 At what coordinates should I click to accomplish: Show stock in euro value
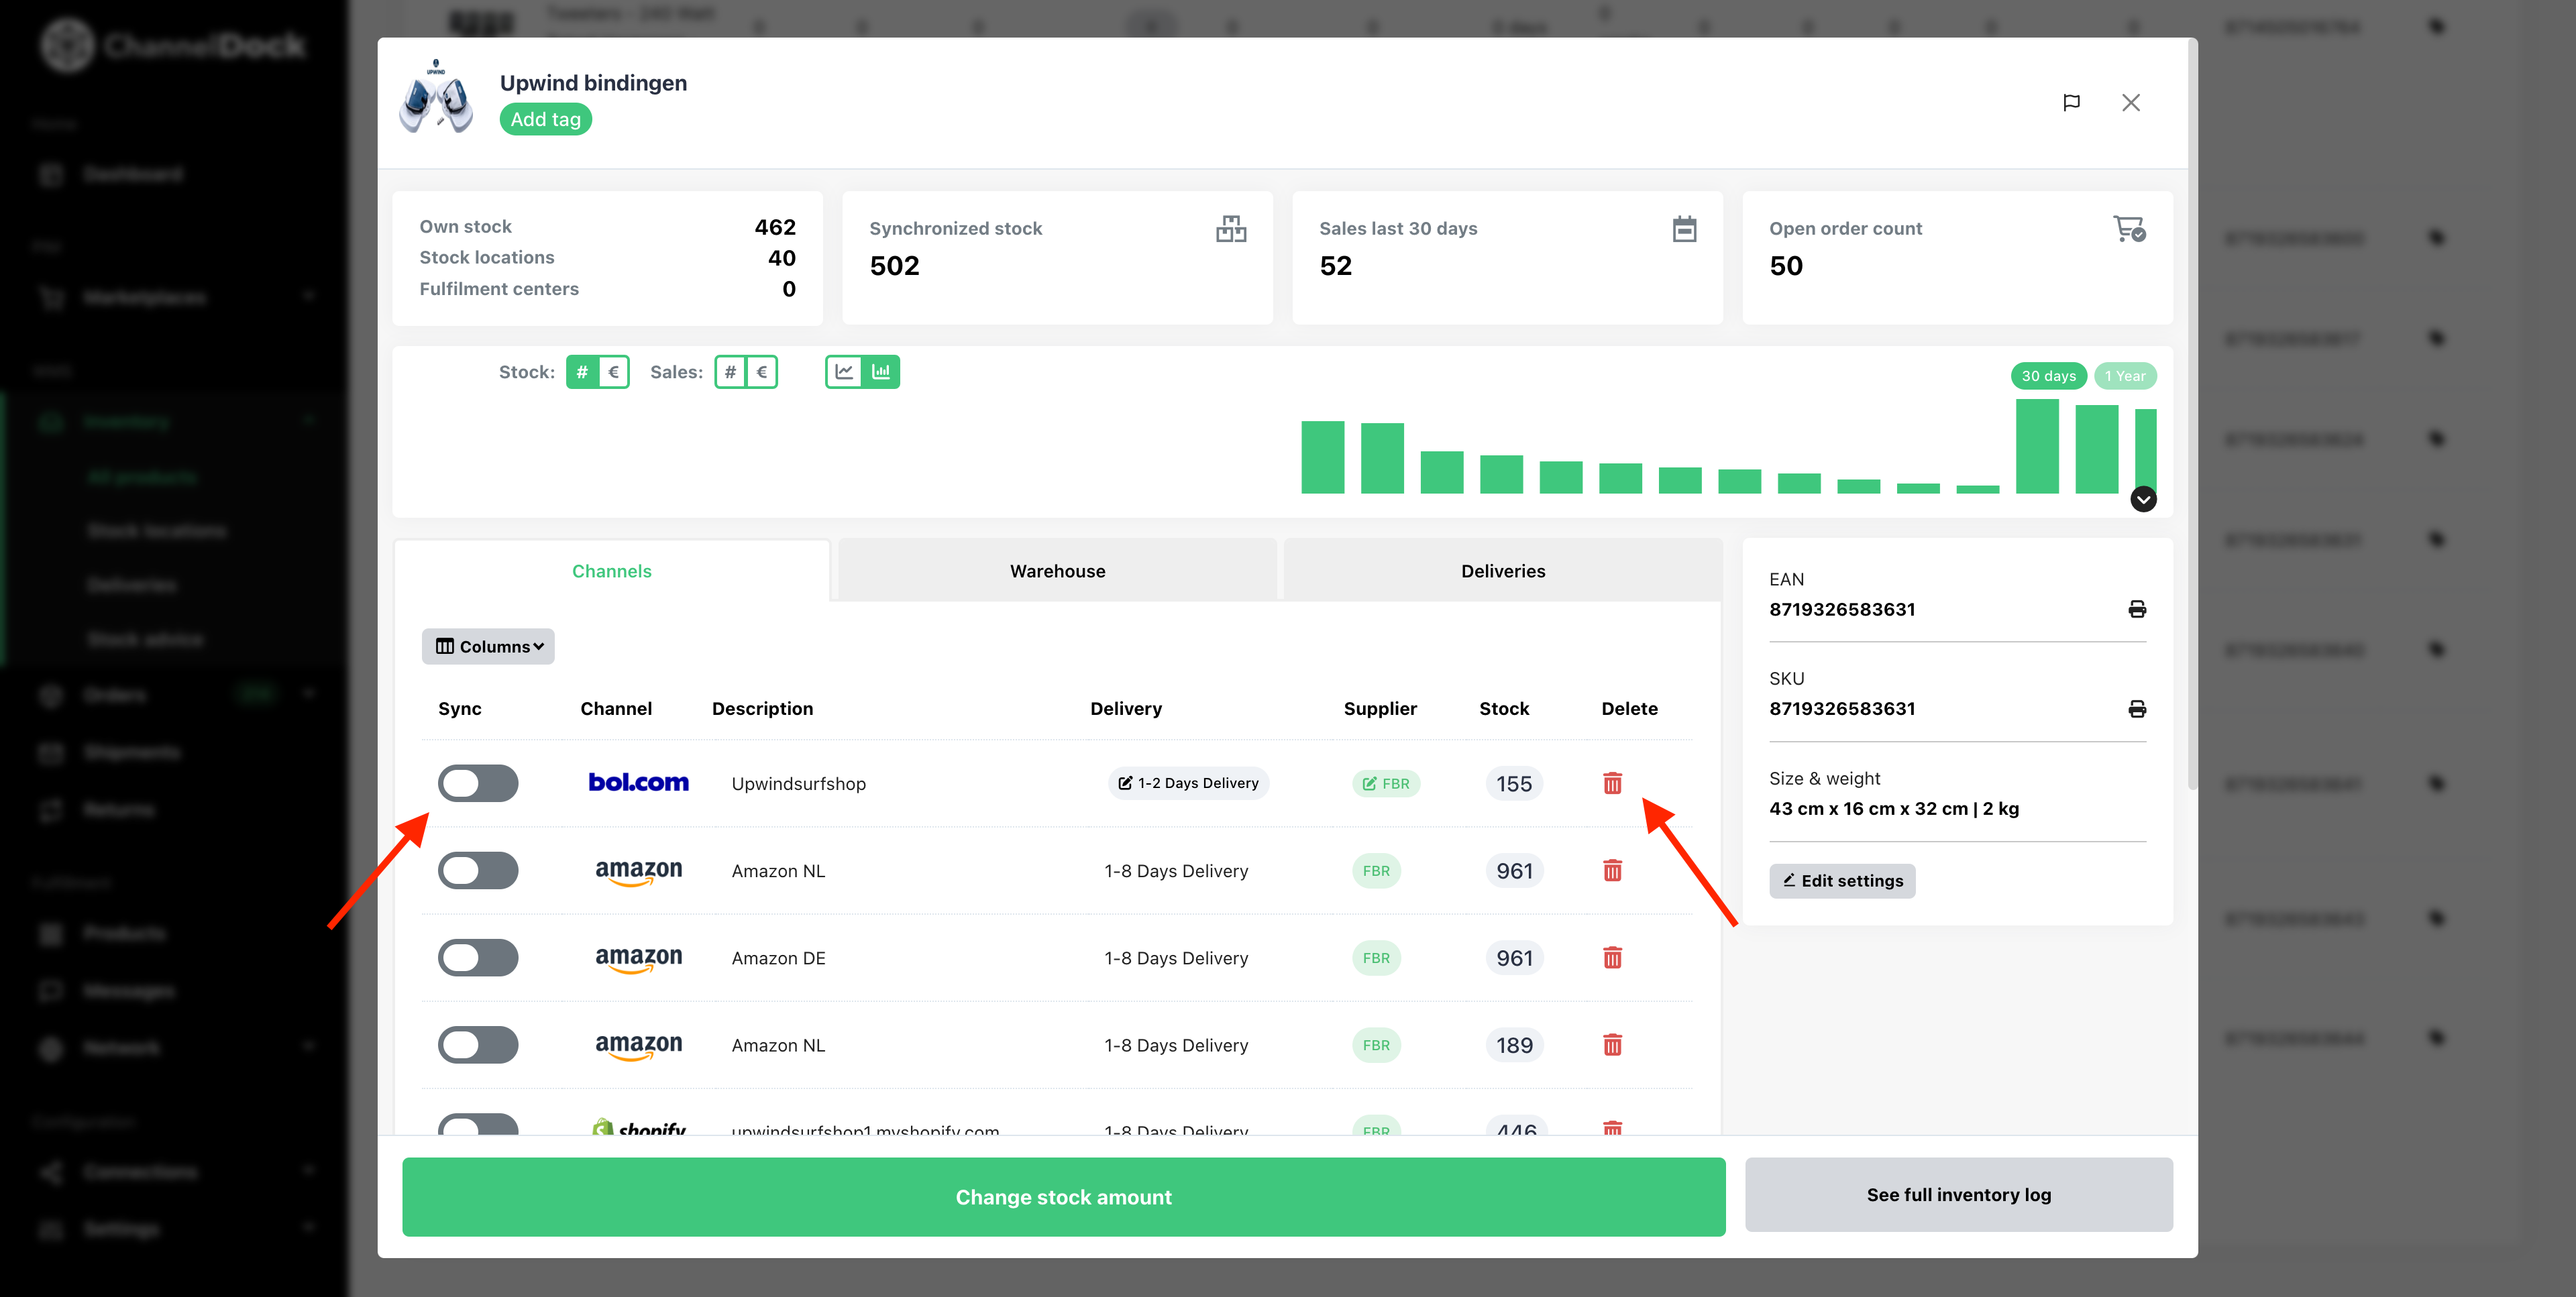point(613,372)
